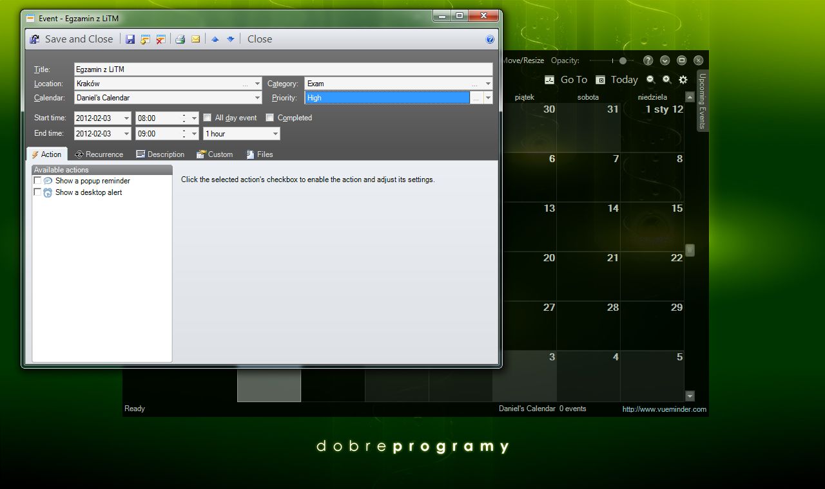Open the Category dropdown arrow
825x489 pixels.
488,84
